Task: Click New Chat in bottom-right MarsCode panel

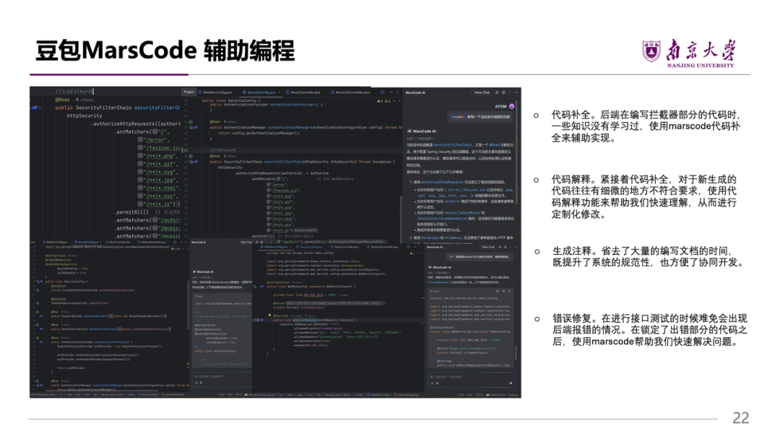Action: click(x=487, y=247)
